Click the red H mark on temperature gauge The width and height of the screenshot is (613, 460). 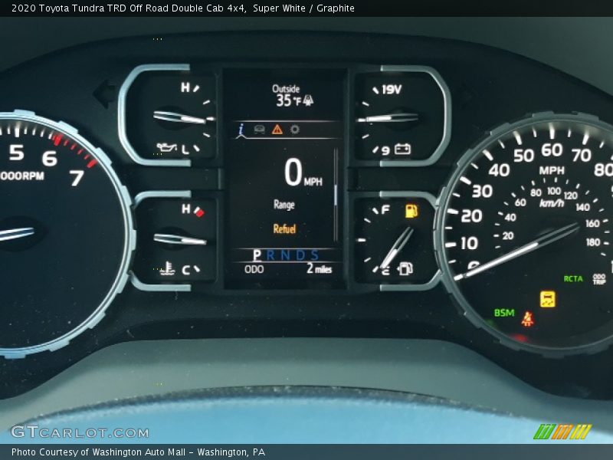(186, 209)
